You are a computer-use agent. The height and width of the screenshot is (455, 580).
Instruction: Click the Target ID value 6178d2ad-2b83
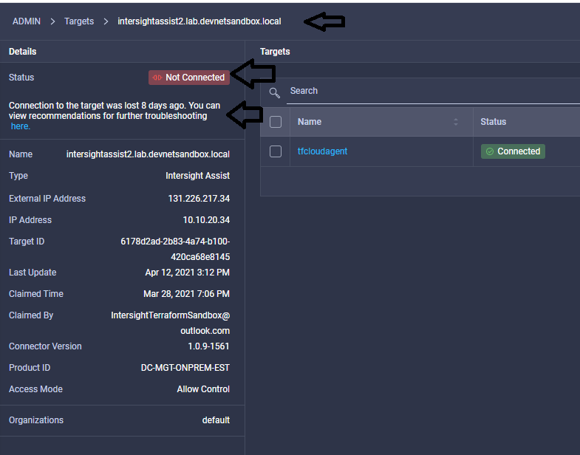coord(175,249)
